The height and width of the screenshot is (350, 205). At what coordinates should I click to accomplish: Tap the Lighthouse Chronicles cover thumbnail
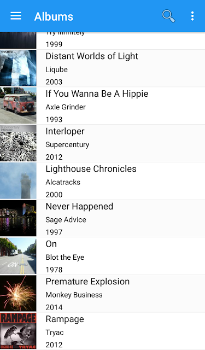18,180
